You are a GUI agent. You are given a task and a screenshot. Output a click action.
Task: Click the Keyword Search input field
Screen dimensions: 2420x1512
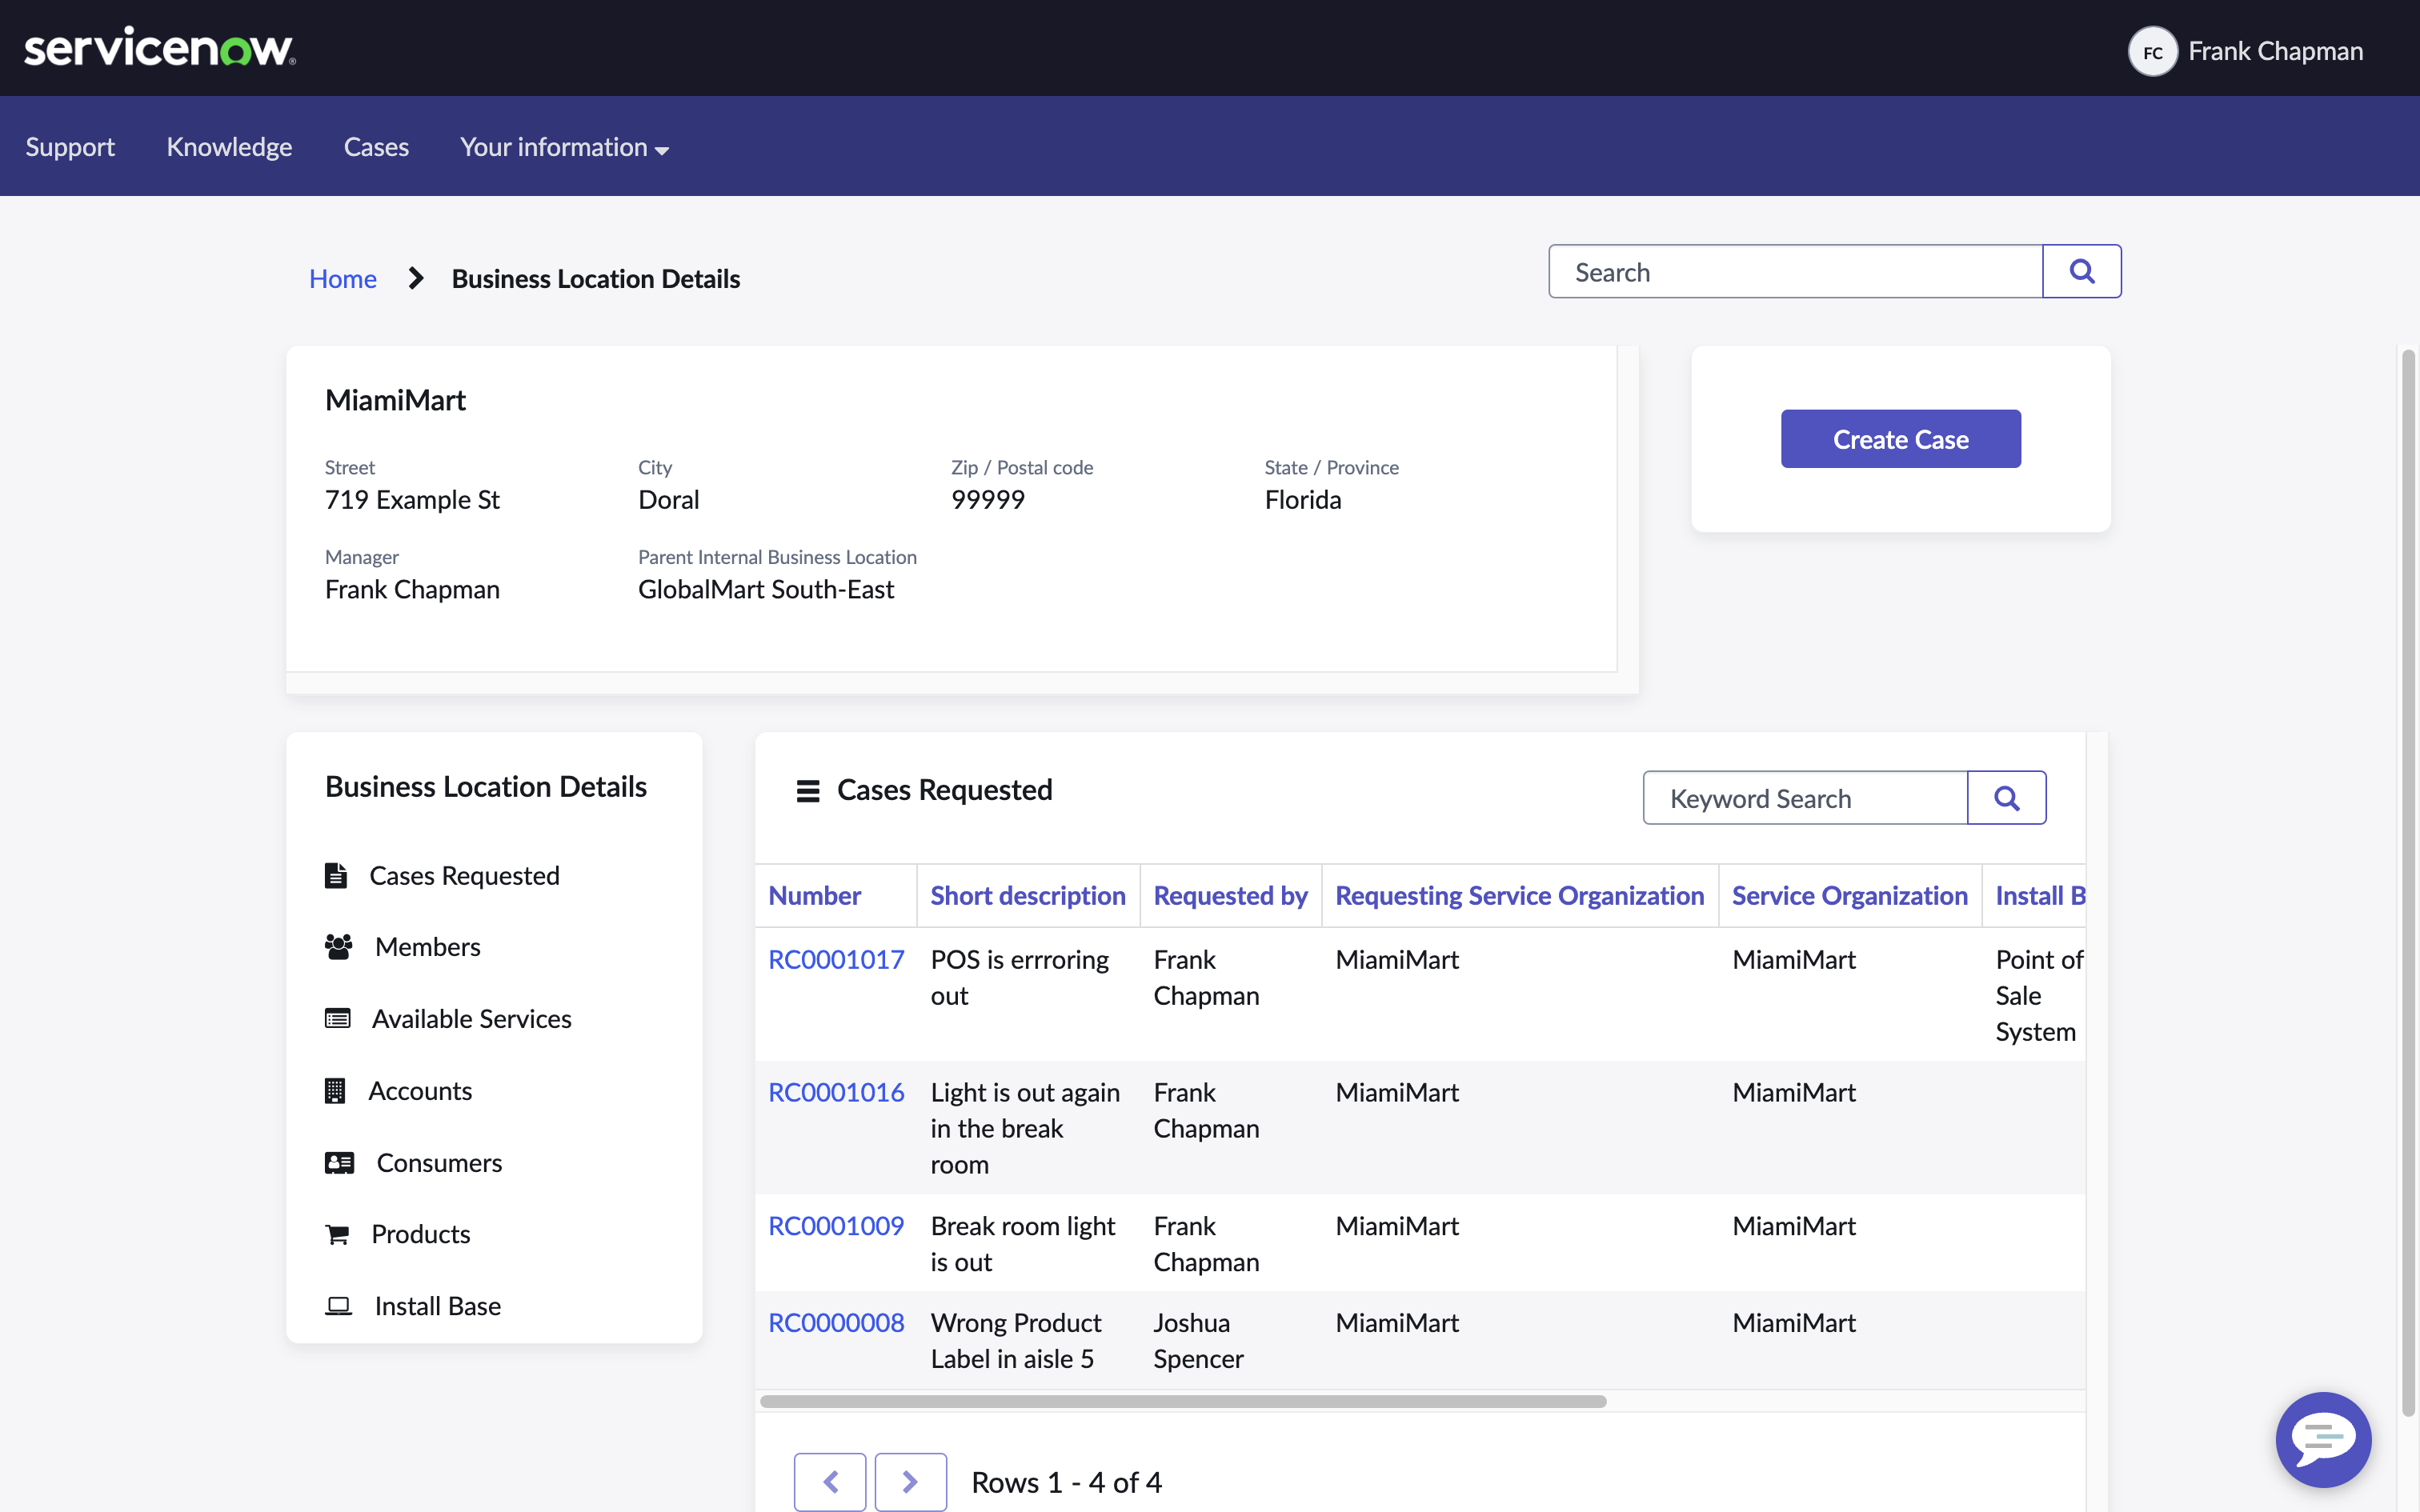point(1805,798)
